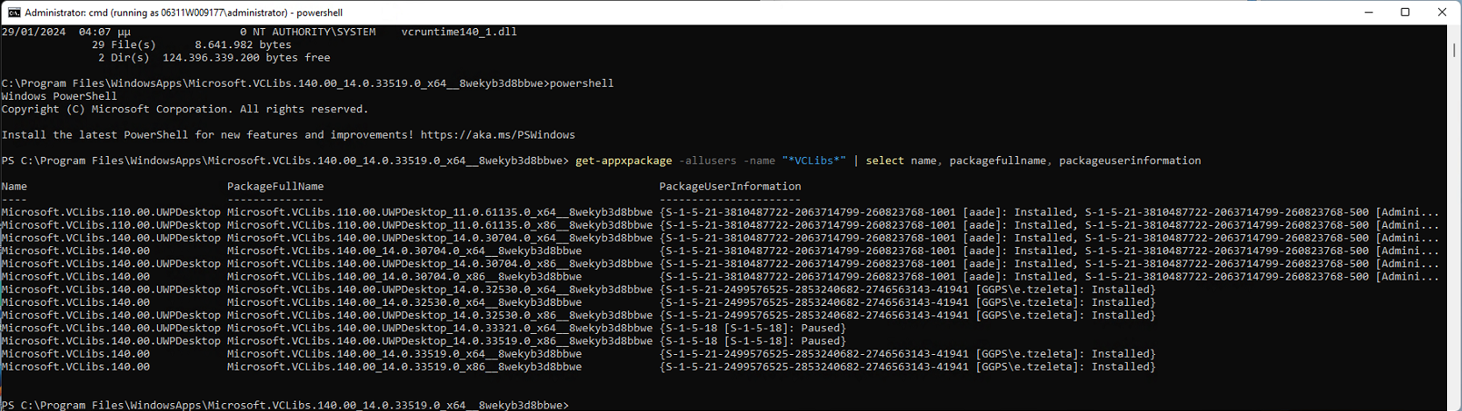Click package 'Microsoft.VCLibs.140.00_14.0.32530.0_x64__8wekyb3d8bbwe'
The height and width of the screenshot is (411, 1462).
(x=404, y=302)
